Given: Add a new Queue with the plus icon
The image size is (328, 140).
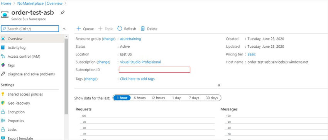Looking at the screenshot, I should coord(79,28).
